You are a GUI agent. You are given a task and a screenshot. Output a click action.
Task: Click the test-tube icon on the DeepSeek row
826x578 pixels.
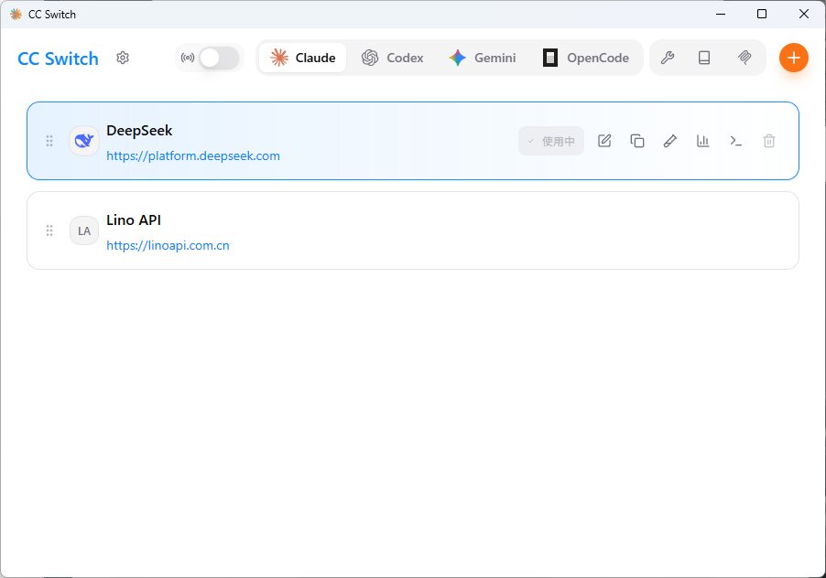click(670, 141)
